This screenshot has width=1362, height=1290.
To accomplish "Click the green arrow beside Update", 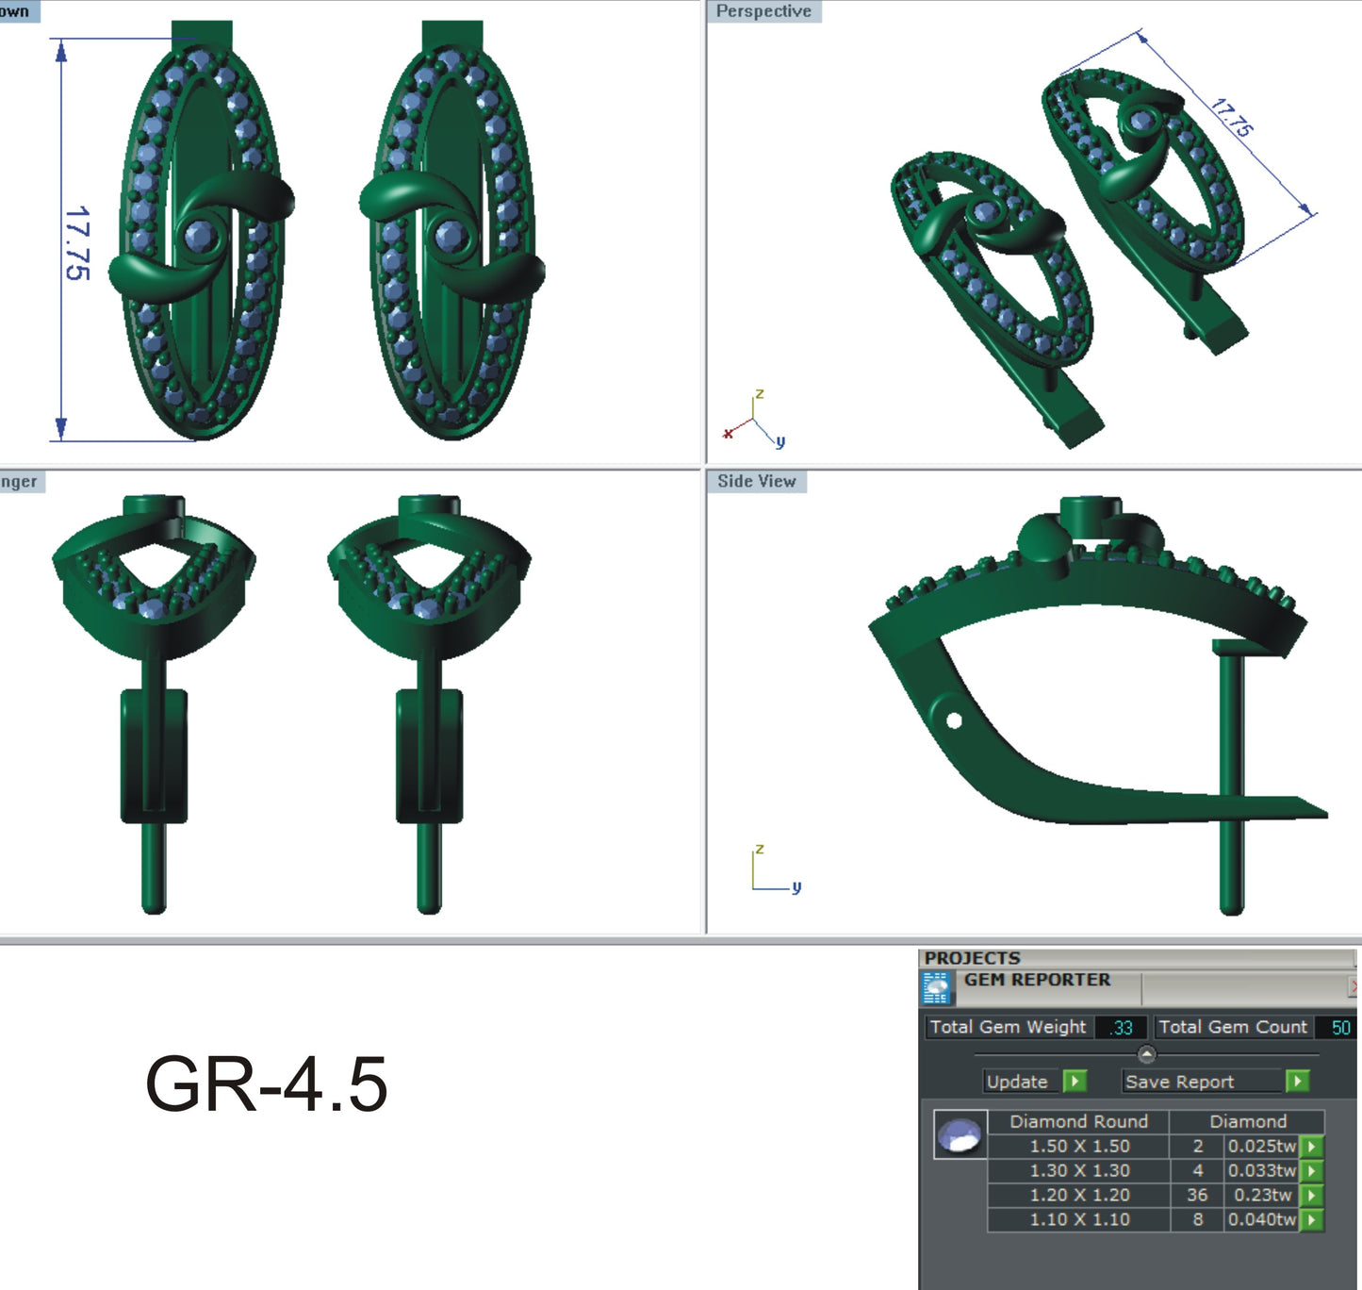I will [x=1075, y=1082].
